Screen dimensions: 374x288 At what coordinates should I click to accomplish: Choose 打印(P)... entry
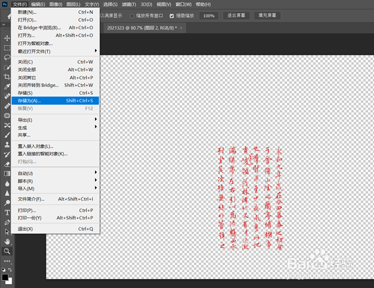(x=55, y=210)
